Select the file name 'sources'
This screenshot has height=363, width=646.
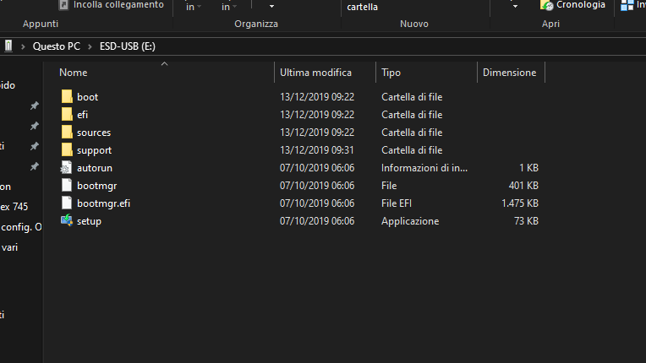coord(94,133)
